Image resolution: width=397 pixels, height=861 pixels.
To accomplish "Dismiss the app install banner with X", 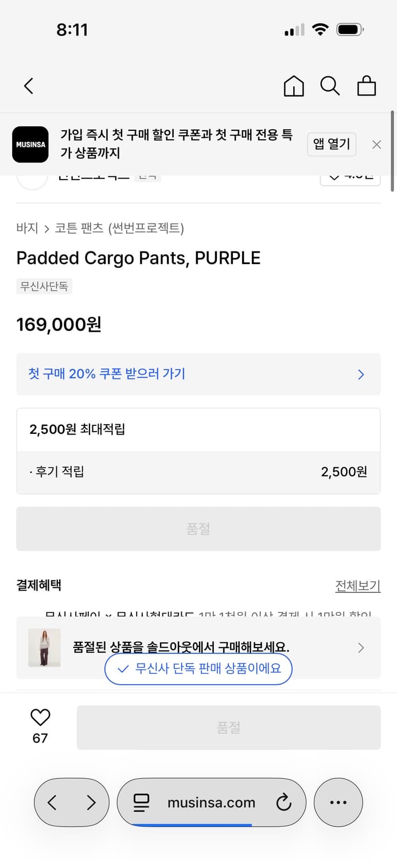I will click(376, 144).
